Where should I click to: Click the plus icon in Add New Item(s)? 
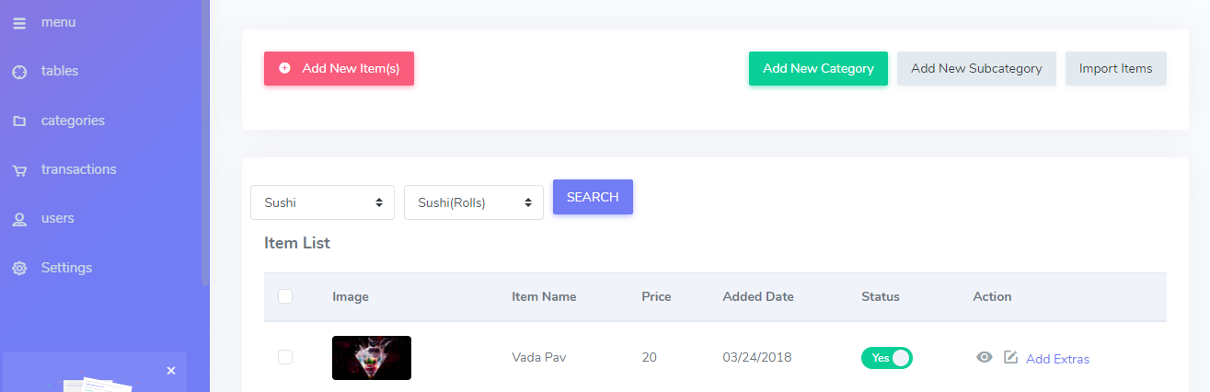(x=284, y=68)
